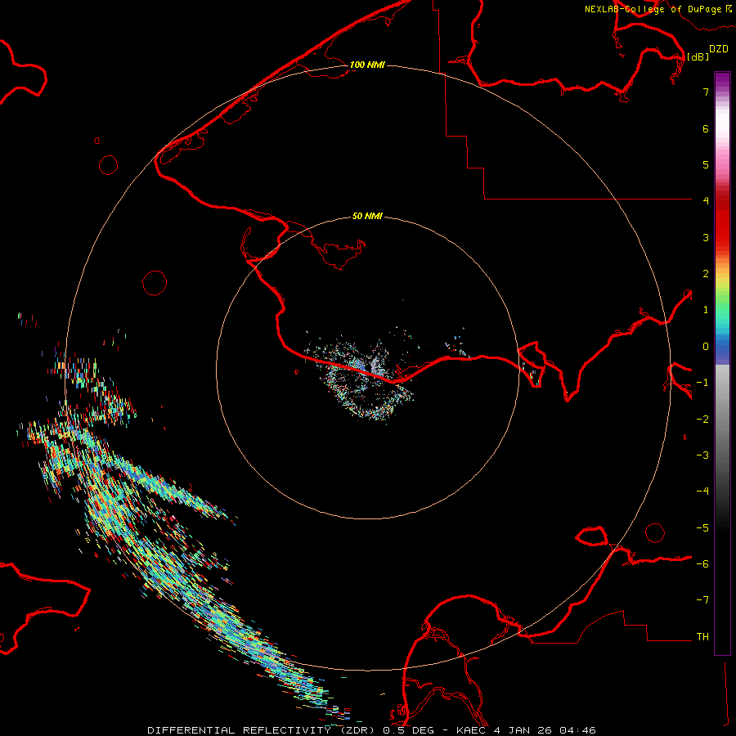The image size is (736, 736).
Task: Click the -5 value on the scale
Action: (702, 528)
